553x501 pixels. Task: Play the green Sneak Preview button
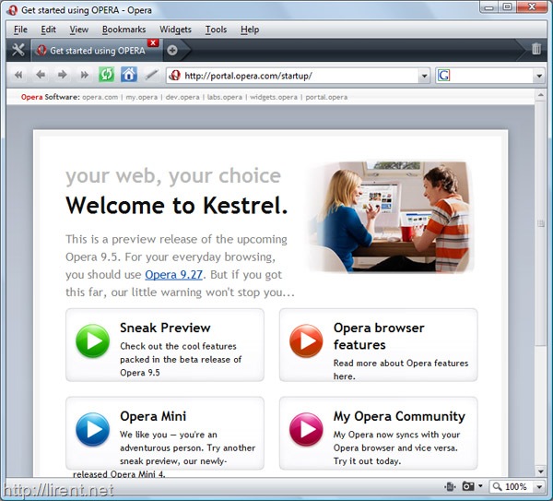point(93,341)
